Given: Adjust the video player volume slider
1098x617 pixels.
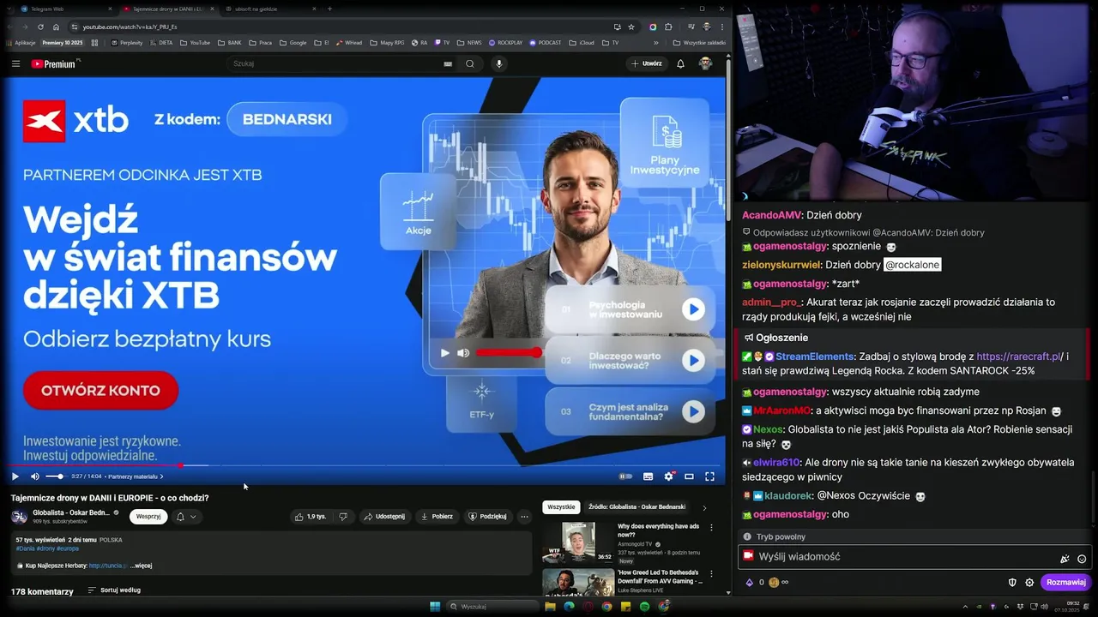Looking at the screenshot, I should coord(55,476).
